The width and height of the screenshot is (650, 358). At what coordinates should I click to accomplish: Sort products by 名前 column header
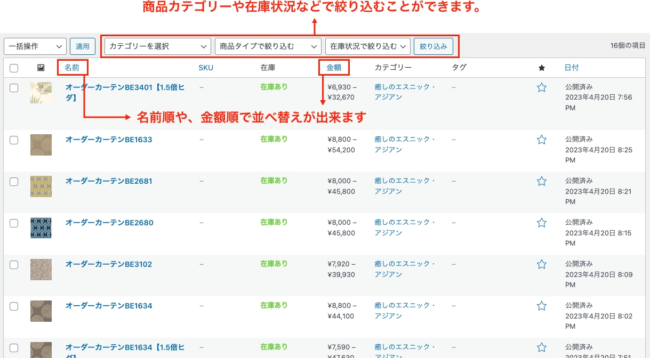tap(72, 68)
